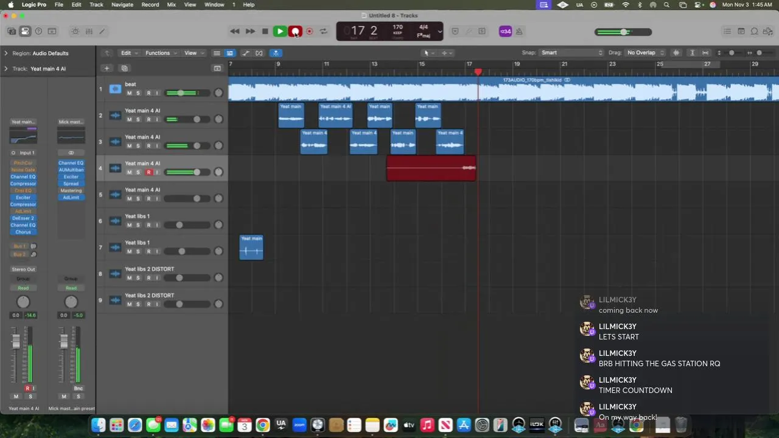Disable record on track 4
Image resolution: width=779 pixels, height=438 pixels.
[x=148, y=172]
